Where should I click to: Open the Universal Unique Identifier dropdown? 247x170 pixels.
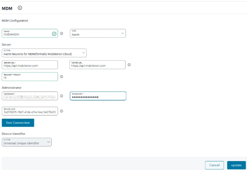coord(27,142)
